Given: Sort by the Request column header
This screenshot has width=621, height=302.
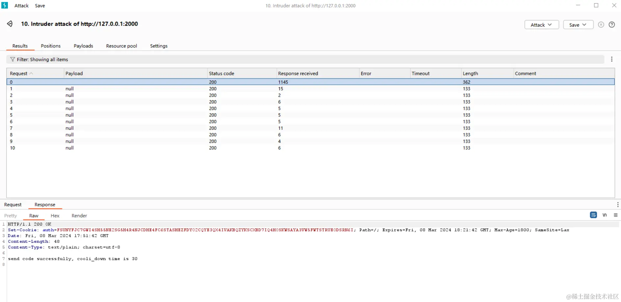Looking at the screenshot, I should pos(35,73).
